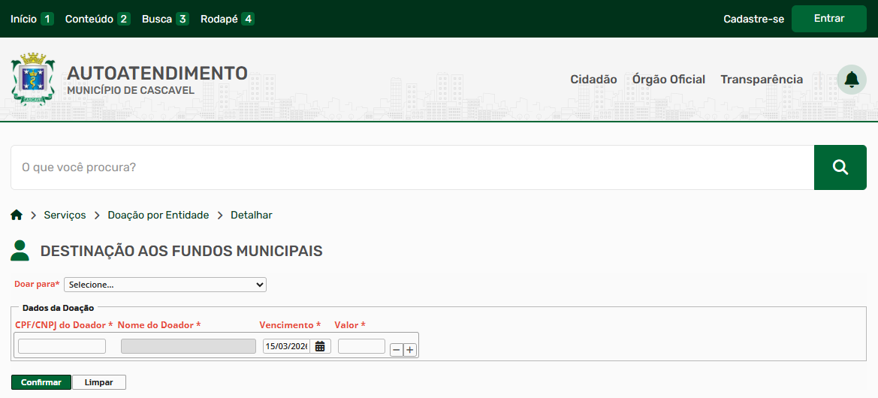Click the Entrar button

(828, 19)
